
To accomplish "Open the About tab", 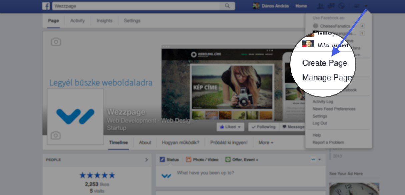I will pos(145,143).
